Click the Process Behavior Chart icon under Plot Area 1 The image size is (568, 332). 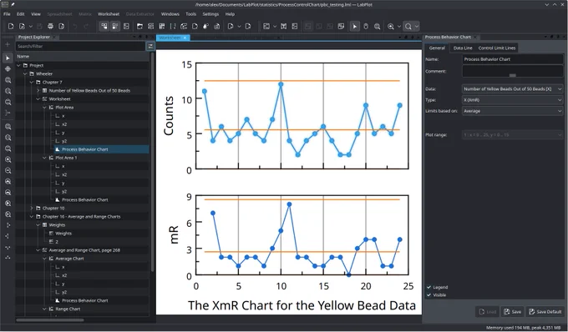(58, 199)
